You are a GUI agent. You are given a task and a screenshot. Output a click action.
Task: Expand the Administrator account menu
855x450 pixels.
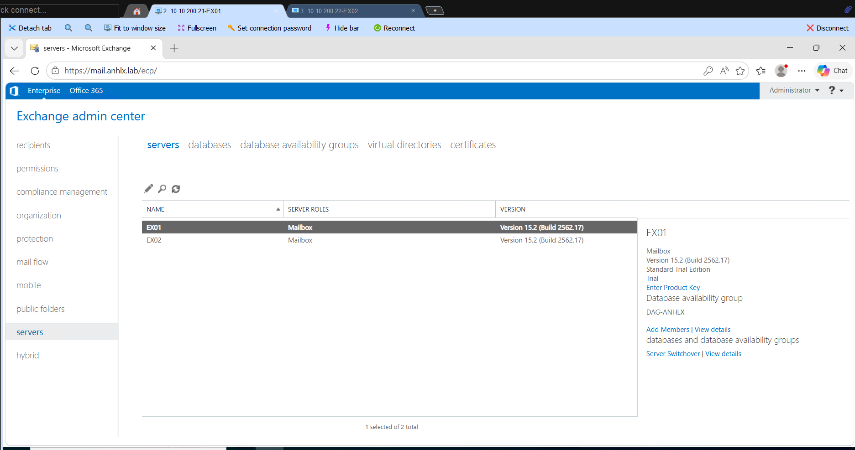794,90
